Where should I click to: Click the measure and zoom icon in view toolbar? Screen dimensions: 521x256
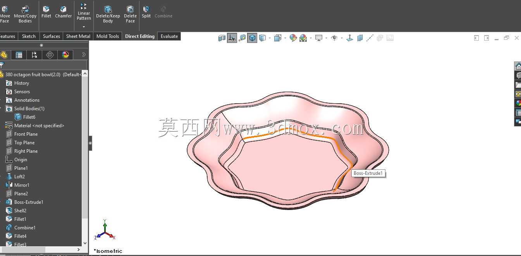(242, 38)
